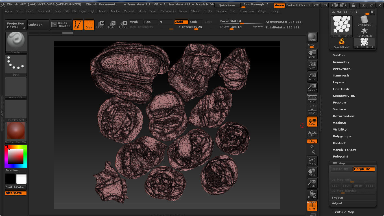
Task: Open LightBox browser
Action: point(38,25)
